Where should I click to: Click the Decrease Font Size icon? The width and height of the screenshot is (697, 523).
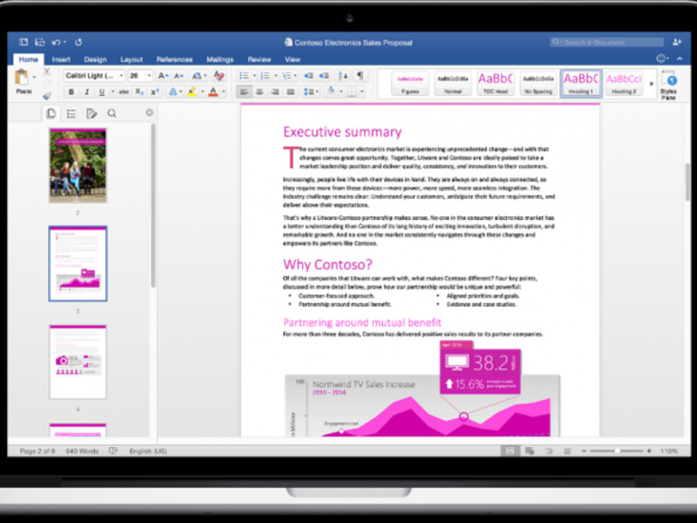[178, 76]
